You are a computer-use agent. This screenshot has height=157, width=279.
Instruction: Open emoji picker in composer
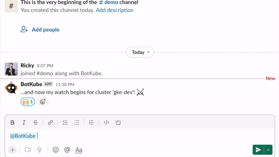55,150
